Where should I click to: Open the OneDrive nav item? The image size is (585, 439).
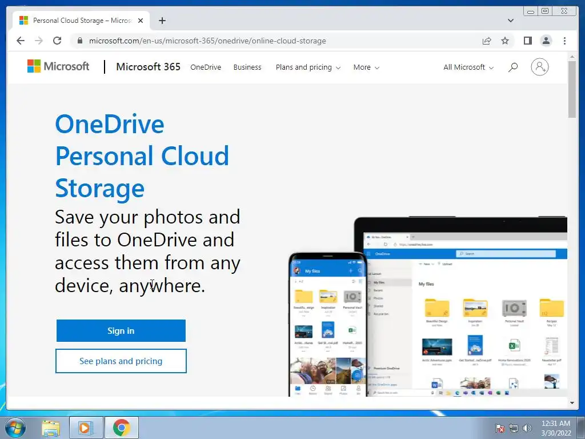[x=206, y=67]
